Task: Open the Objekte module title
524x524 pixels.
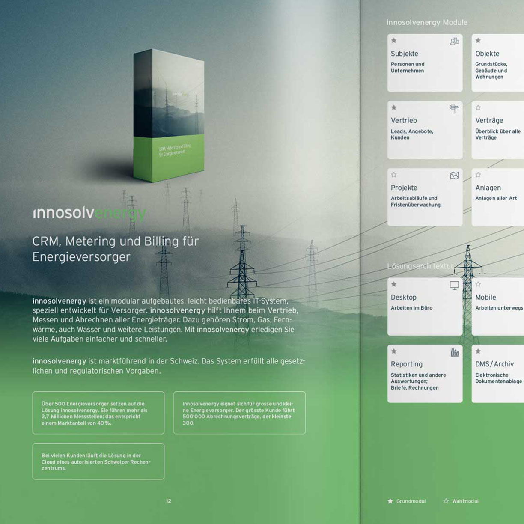Action: (487, 54)
